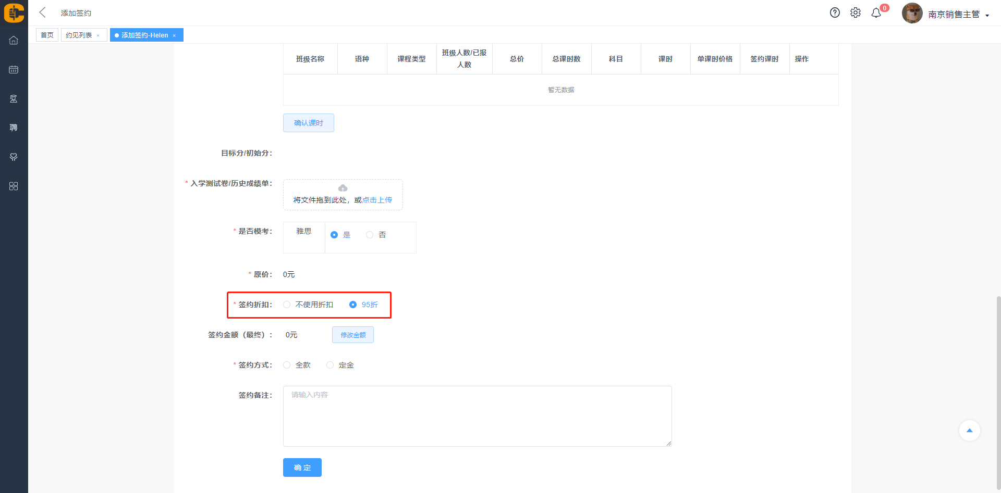Switch to the 首页 tab
1001x493 pixels.
point(47,35)
